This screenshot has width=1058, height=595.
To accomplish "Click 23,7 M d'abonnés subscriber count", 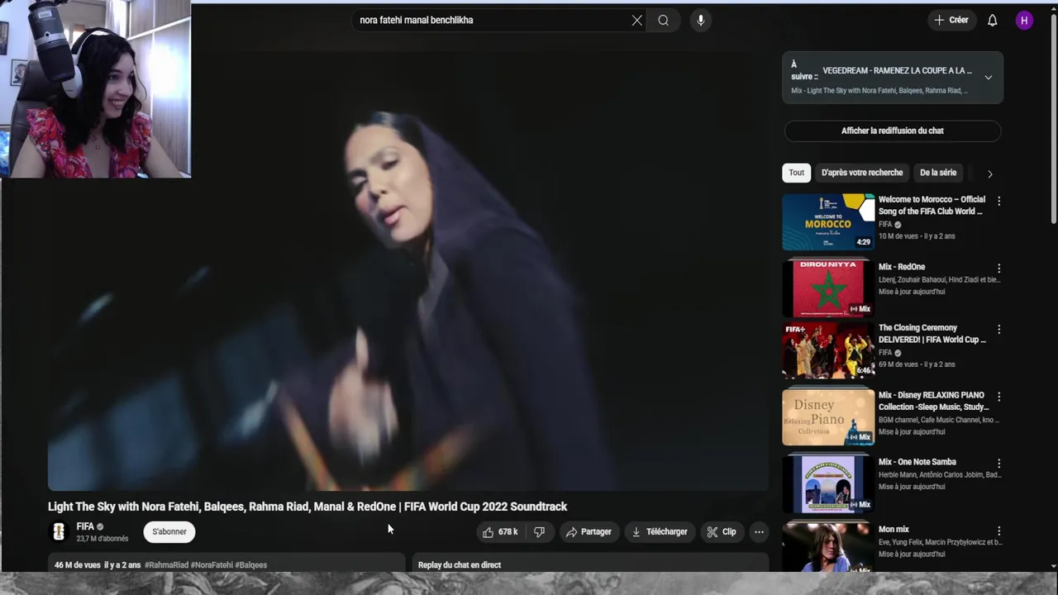I will click(x=102, y=539).
